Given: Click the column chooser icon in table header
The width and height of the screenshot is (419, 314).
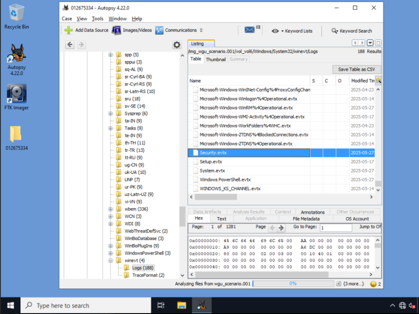Looking at the screenshot, I should [x=378, y=80].
